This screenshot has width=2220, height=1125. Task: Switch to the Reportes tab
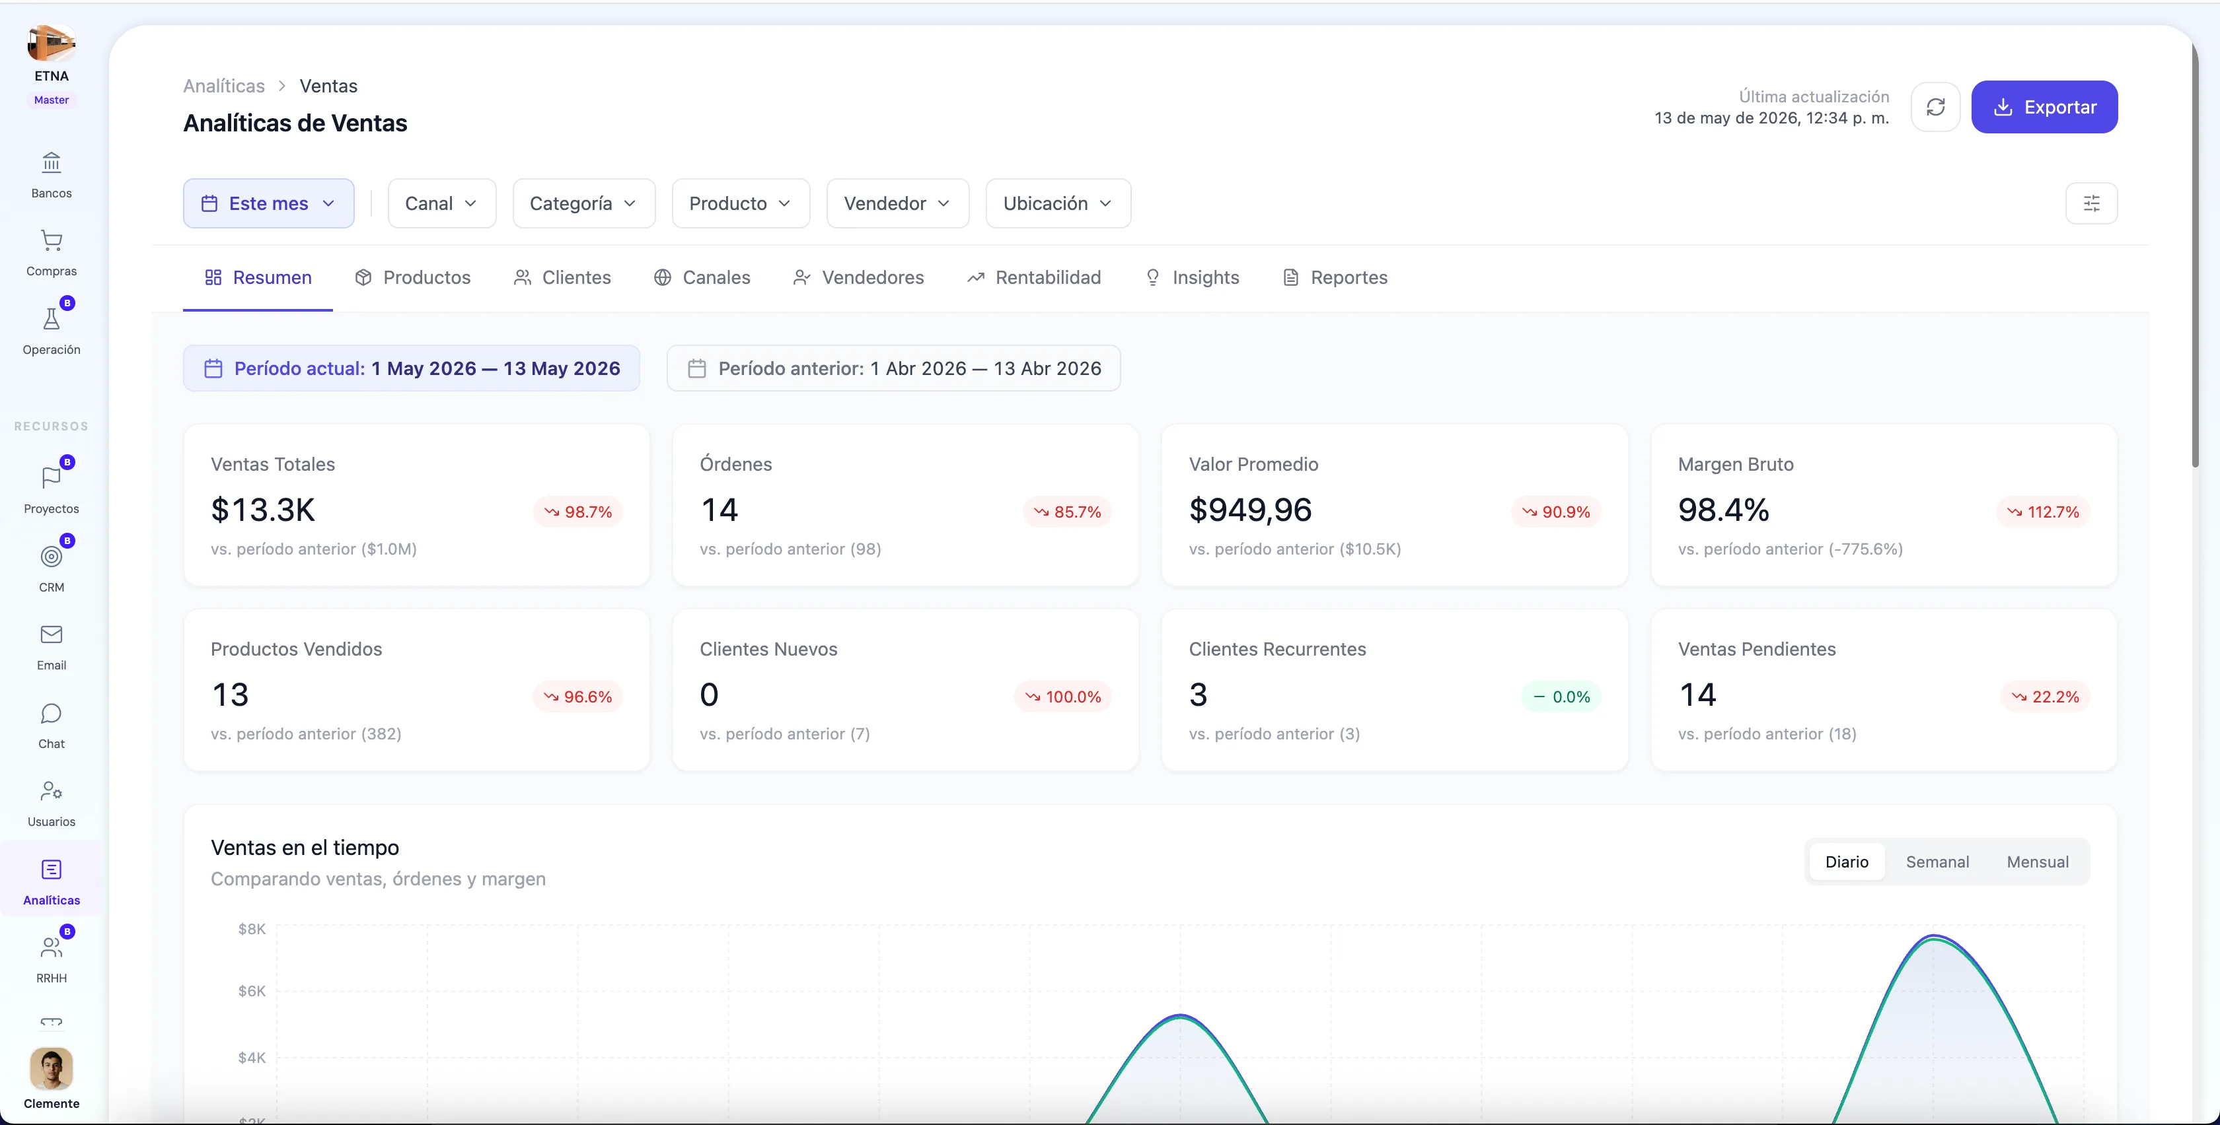coord(1335,277)
